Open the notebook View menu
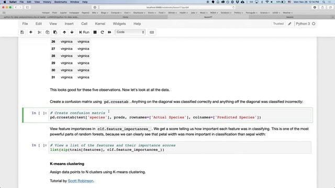335x188 pixels. [53, 23]
